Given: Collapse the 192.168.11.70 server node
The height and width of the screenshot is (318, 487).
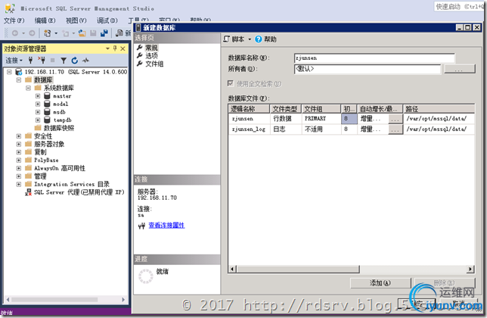Looking at the screenshot, I should [x=9, y=72].
